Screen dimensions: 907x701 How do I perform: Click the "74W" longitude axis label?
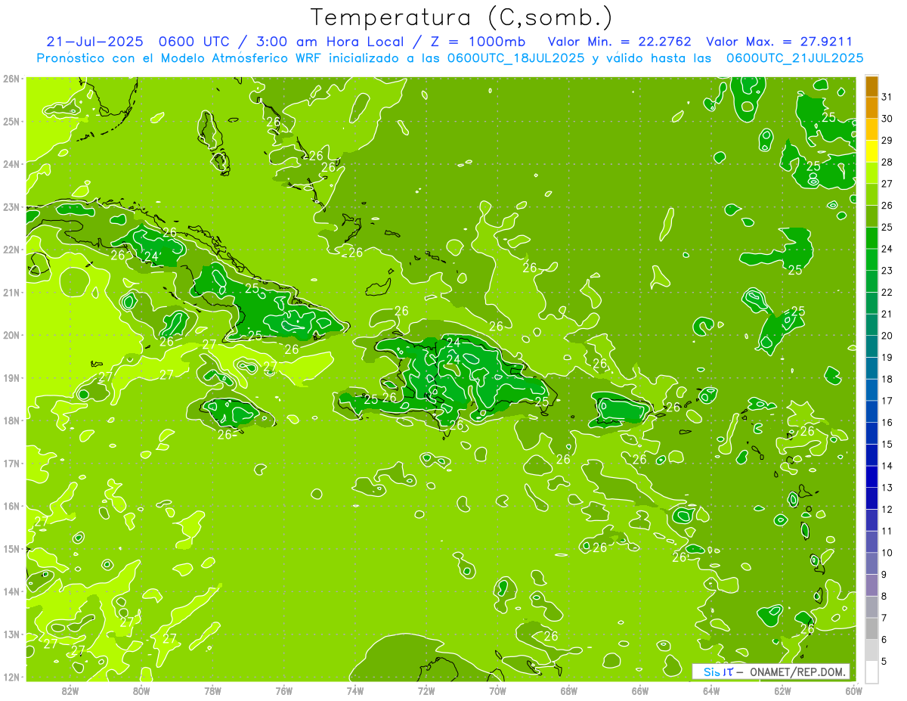[355, 690]
